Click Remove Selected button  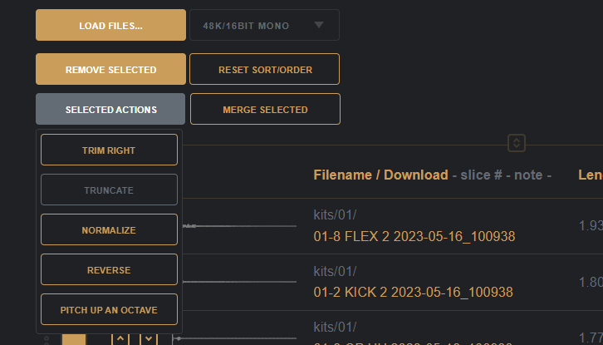point(110,70)
